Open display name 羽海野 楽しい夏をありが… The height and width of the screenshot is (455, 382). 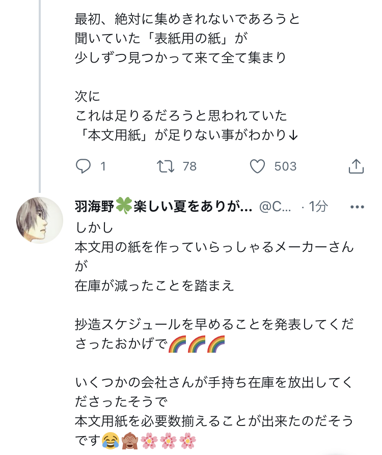[163, 207]
